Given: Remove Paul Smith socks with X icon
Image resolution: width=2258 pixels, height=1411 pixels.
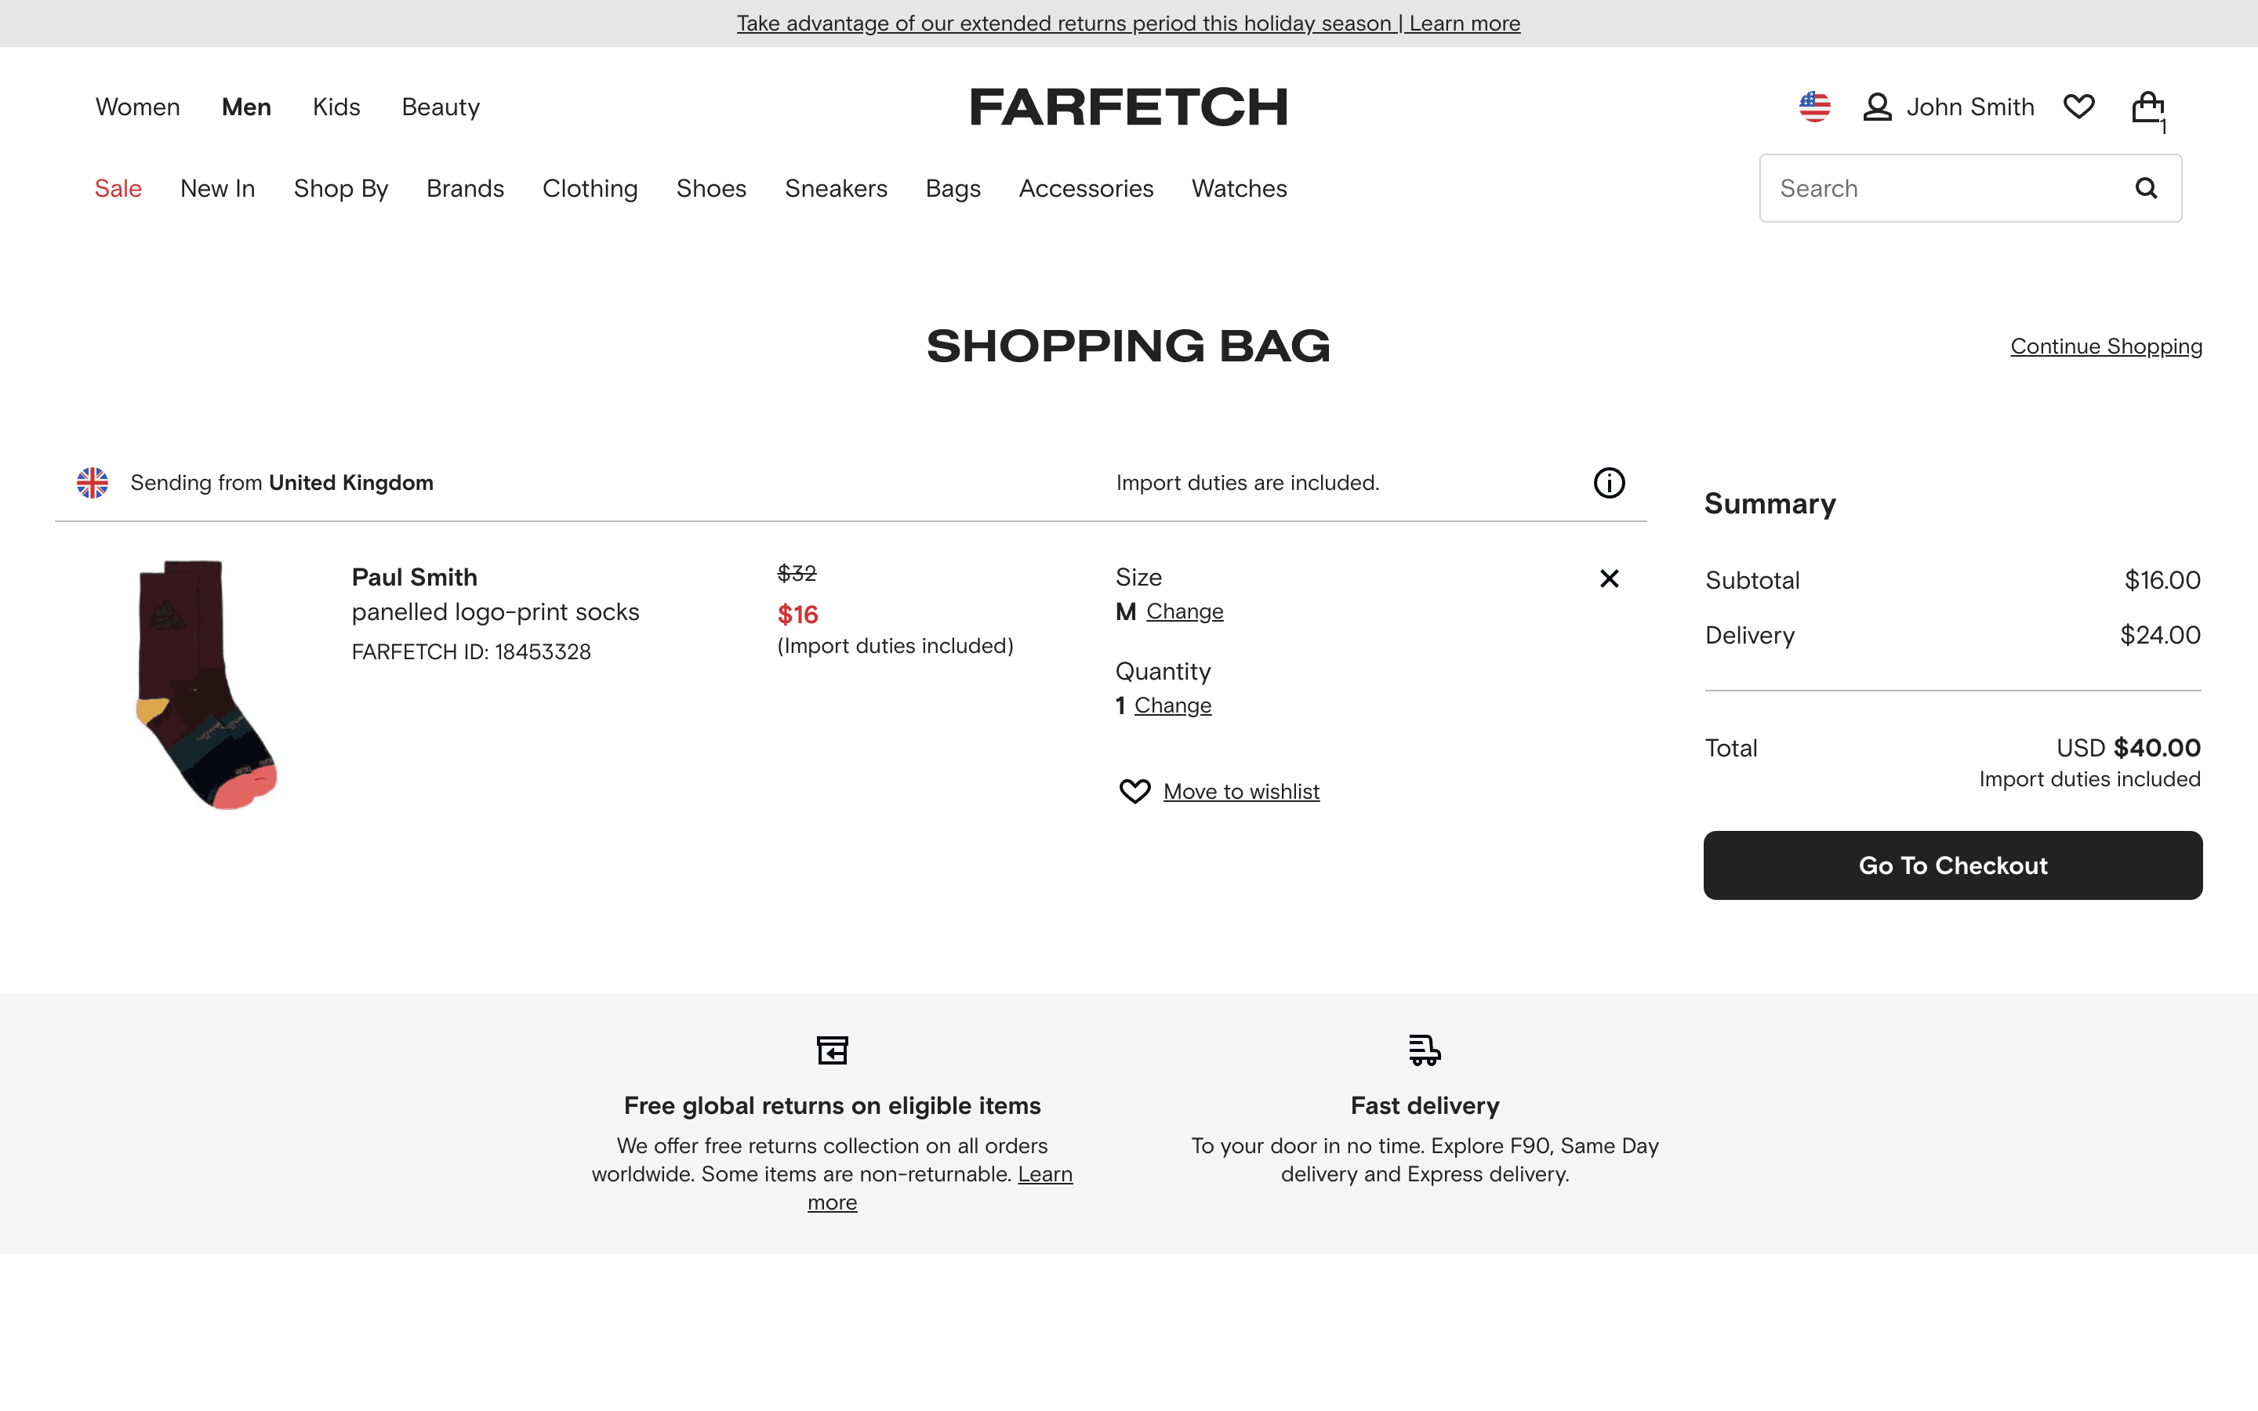Looking at the screenshot, I should point(1609,579).
